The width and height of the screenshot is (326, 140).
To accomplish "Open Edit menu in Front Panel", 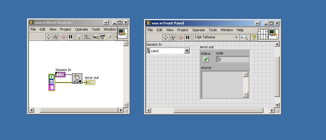I will tap(159, 30).
